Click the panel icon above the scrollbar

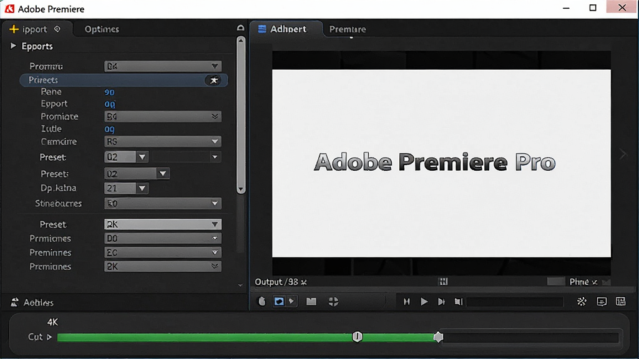click(x=240, y=27)
